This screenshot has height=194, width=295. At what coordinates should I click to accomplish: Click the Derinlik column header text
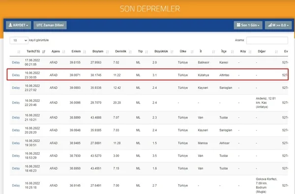[x=120, y=51]
